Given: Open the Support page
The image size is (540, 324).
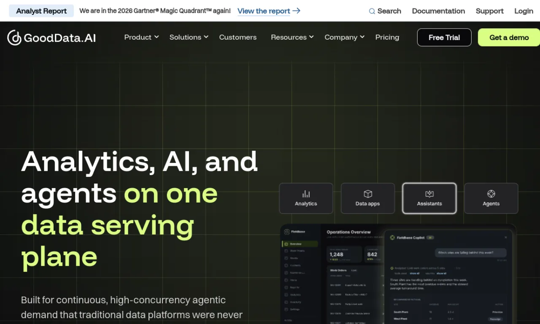Looking at the screenshot, I should point(489,11).
